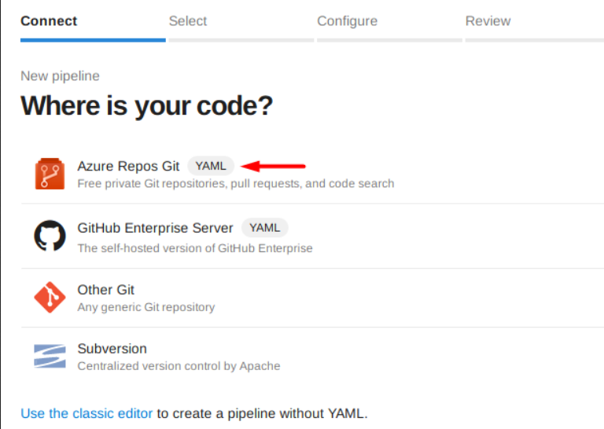Click "Centralized version control by Apache" description
The image size is (604, 429).
click(x=179, y=365)
